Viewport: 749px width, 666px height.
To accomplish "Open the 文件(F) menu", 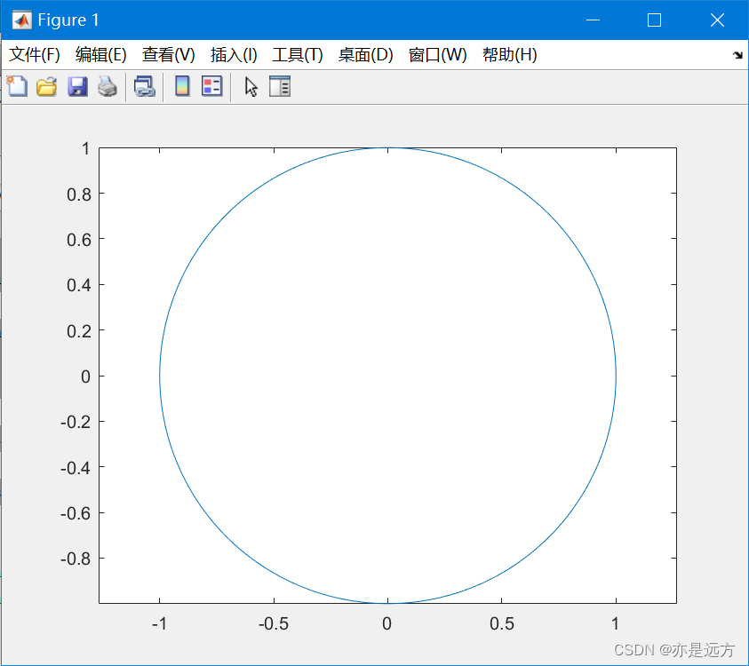I will pyautogui.click(x=35, y=55).
